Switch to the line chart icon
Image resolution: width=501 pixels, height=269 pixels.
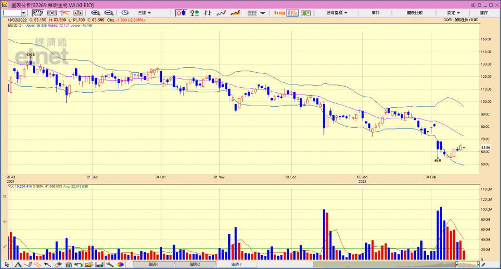[221, 13]
